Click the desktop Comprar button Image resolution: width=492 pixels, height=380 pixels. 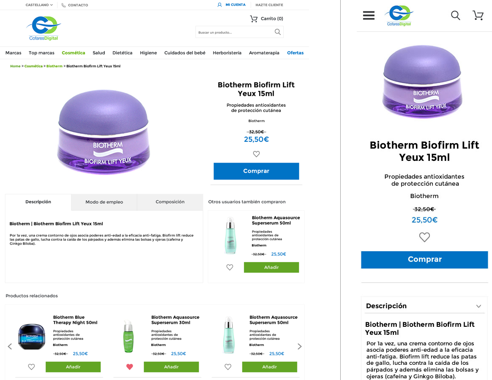tap(256, 171)
